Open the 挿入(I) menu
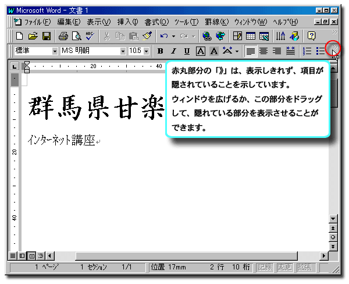Viewport: 349px width, 284px height. pos(128,22)
